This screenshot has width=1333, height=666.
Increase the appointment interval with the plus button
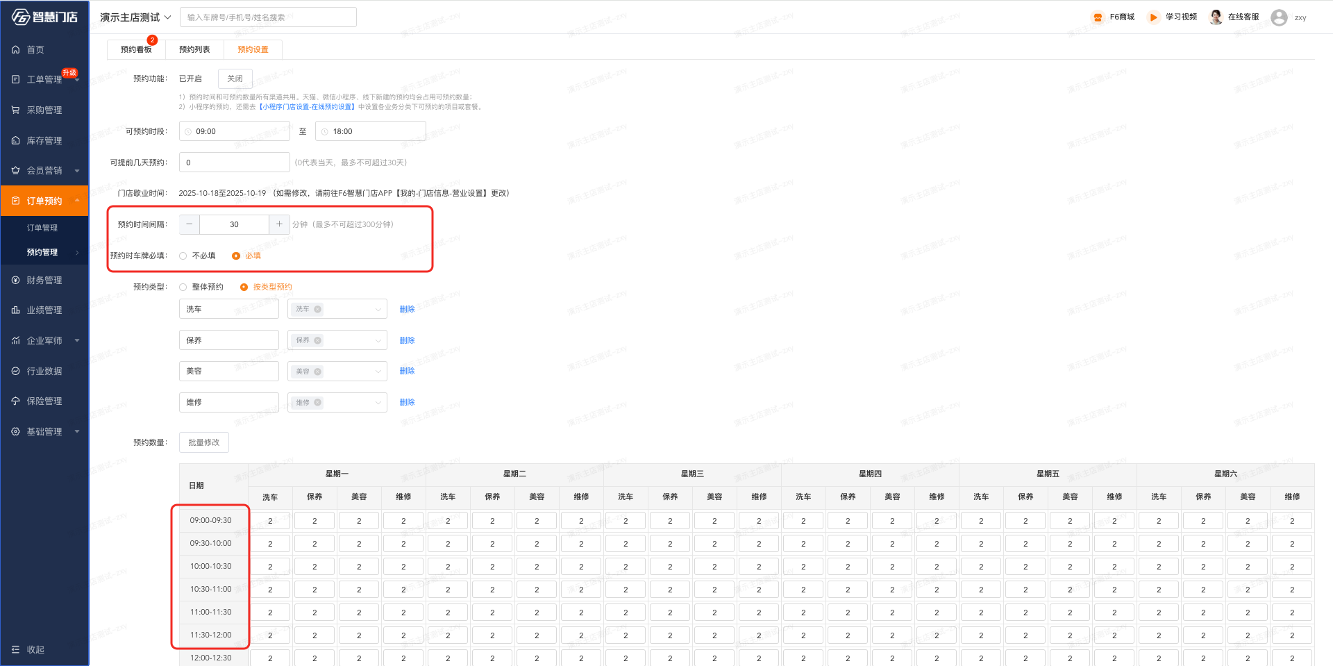coord(279,224)
